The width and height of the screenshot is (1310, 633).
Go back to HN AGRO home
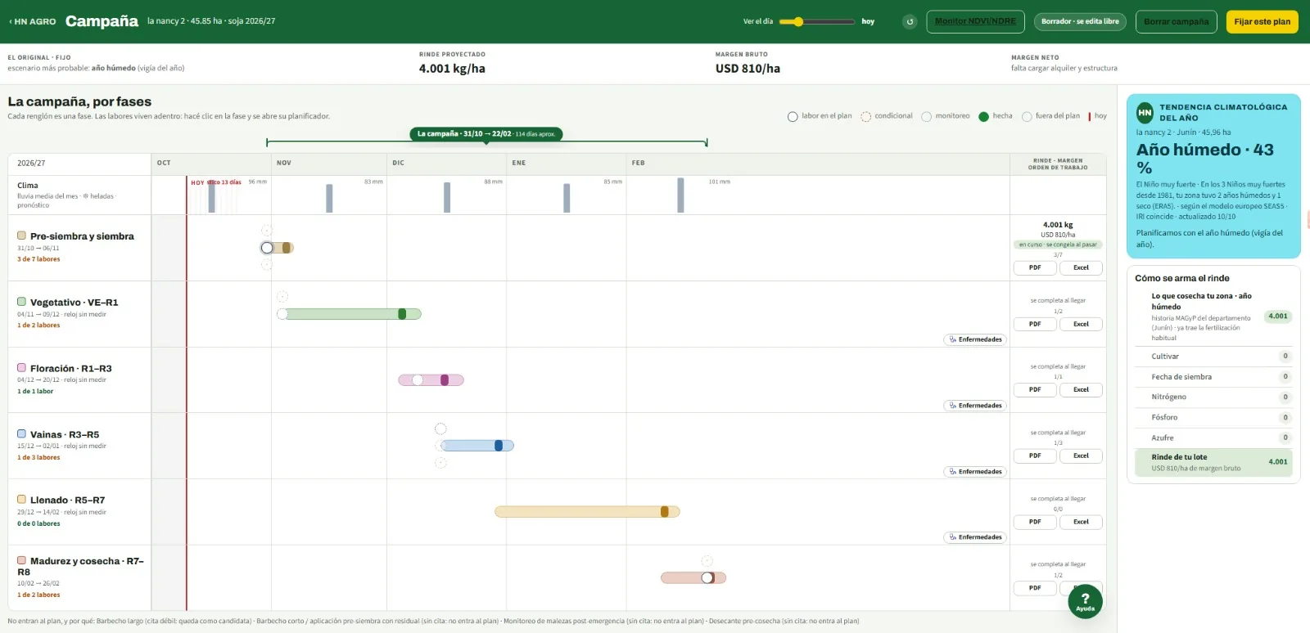point(33,22)
